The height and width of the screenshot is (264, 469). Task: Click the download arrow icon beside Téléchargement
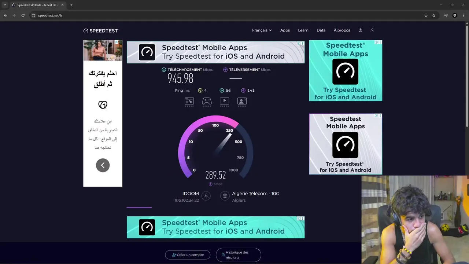[164, 70]
